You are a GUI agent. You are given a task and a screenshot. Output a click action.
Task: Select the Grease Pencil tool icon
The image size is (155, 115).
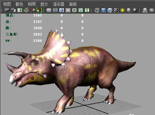39,10
